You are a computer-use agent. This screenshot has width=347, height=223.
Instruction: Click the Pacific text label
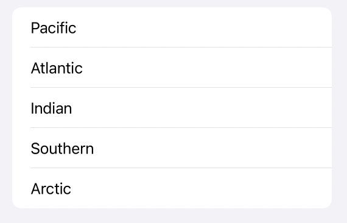click(x=54, y=28)
